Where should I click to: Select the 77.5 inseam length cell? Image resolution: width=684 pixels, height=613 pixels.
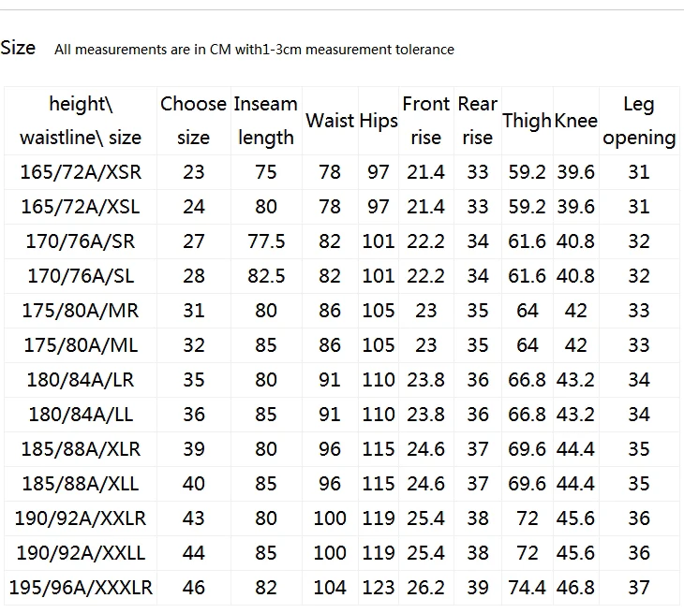pyautogui.click(x=266, y=241)
